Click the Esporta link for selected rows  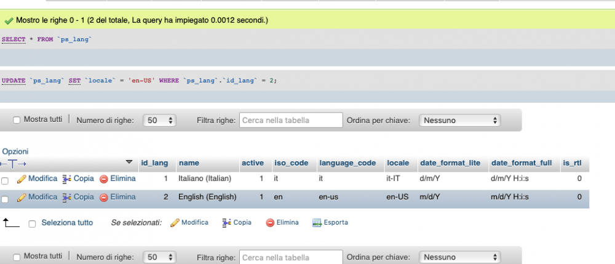pyautogui.click(x=336, y=222)
